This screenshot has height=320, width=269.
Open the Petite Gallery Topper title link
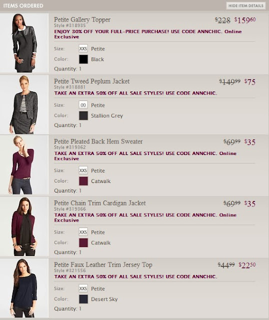pos(82,19)
